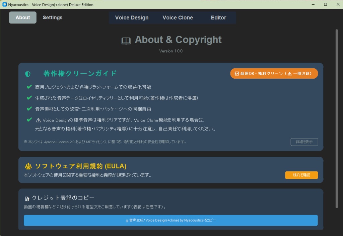Click the Nyacoustics app icon in the title bar
The image size is (343, 236).
click(x=4, y=4)
